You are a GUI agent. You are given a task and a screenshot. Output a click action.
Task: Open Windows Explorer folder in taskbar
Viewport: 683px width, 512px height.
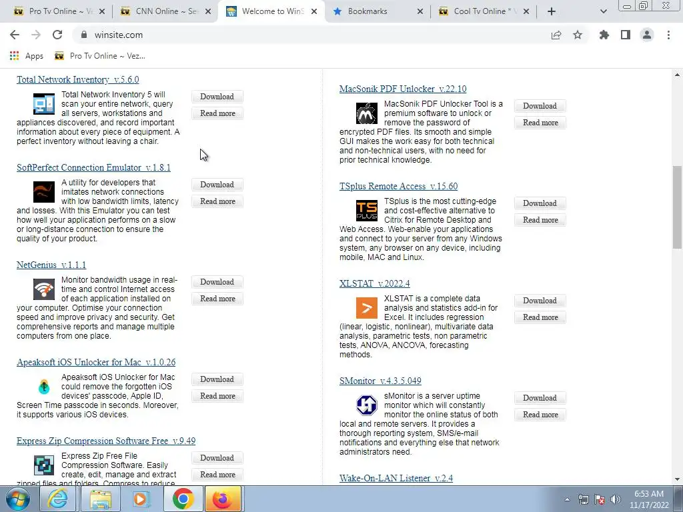pyautogui.click(x=100, y=499)
